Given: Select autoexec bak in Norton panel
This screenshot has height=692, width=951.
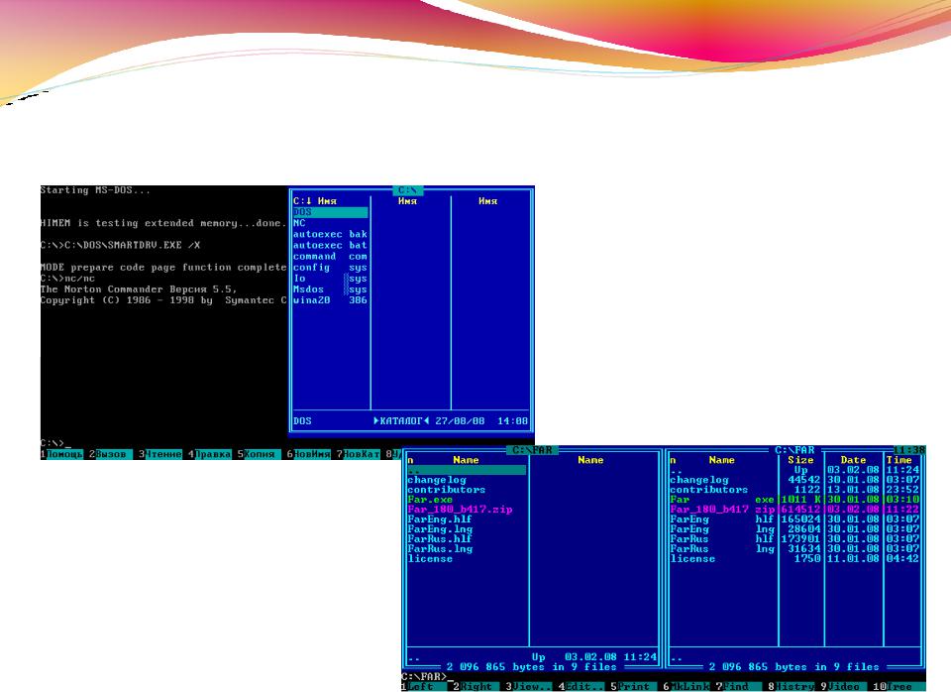Looking at the screenshot, I should (331, 234).
